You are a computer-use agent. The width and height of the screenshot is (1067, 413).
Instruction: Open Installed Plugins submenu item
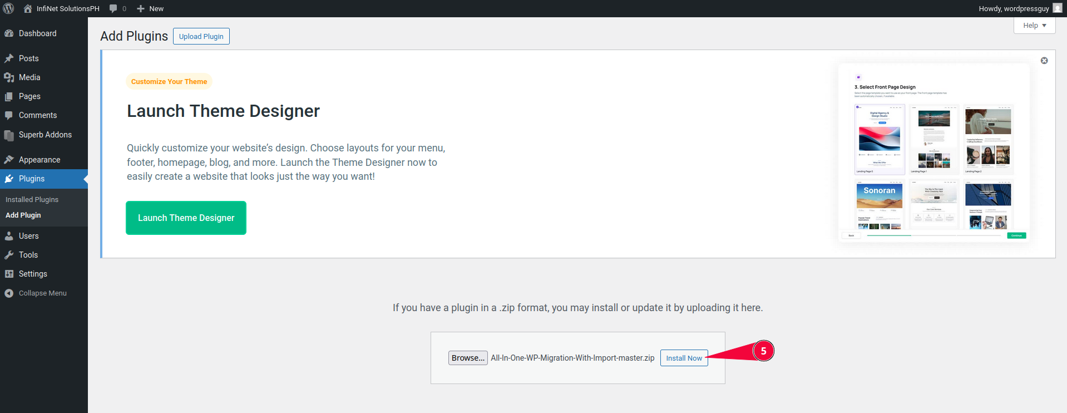pos(32,199)
